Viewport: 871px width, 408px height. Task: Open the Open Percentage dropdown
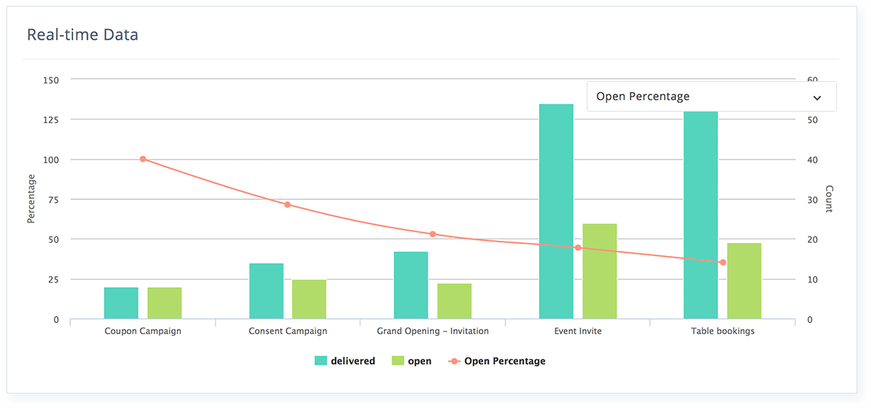[711, 96]
